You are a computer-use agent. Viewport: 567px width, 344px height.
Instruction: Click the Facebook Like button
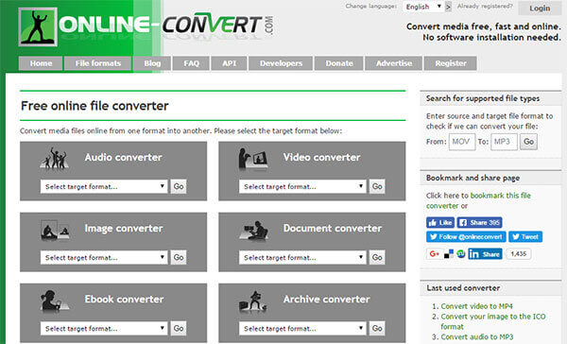440,222
